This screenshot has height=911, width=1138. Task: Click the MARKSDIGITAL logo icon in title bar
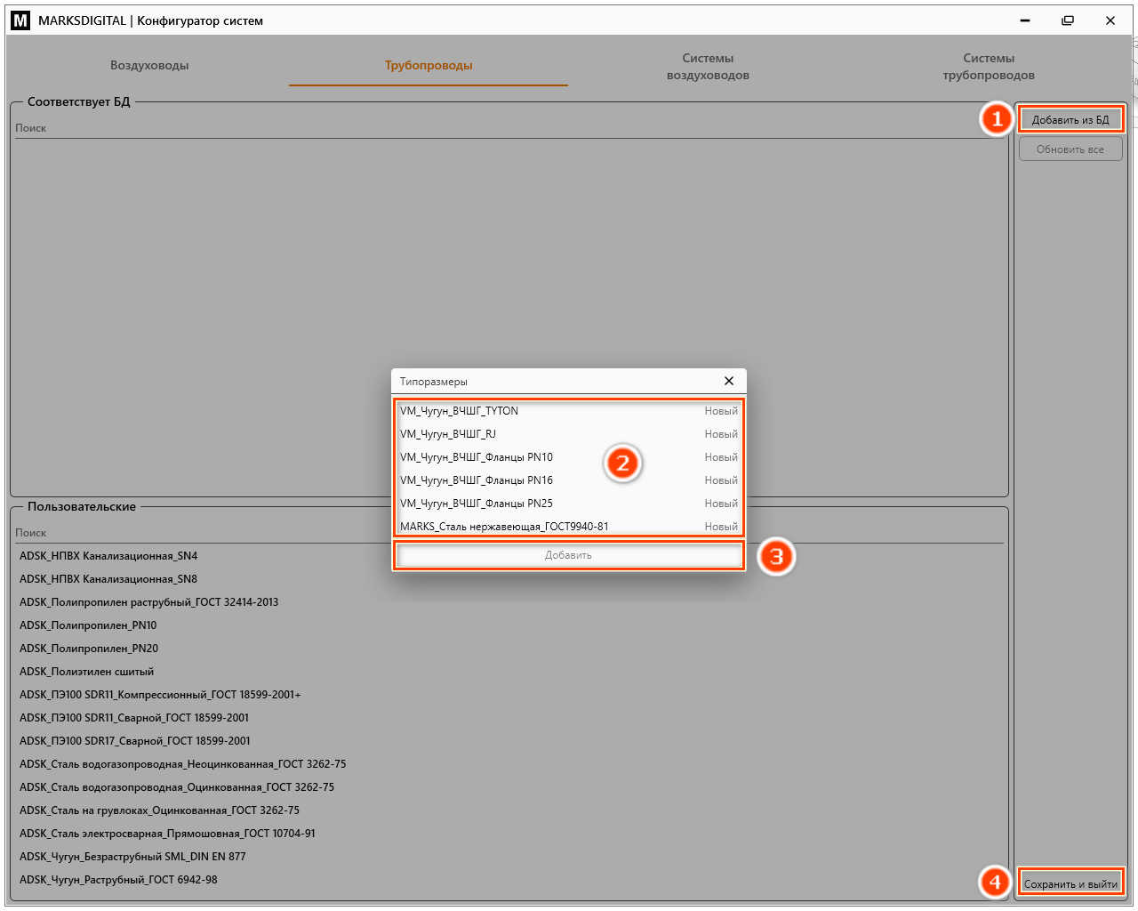[x=20, y=20]
